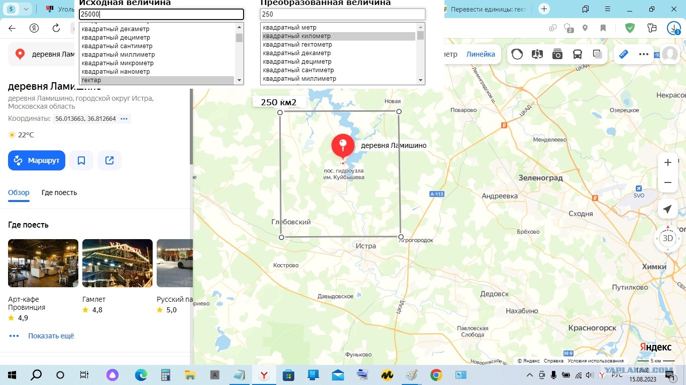Launch Google Chrome from taskbar
This screenshot has height=385, width=686.
click(436, 375)
